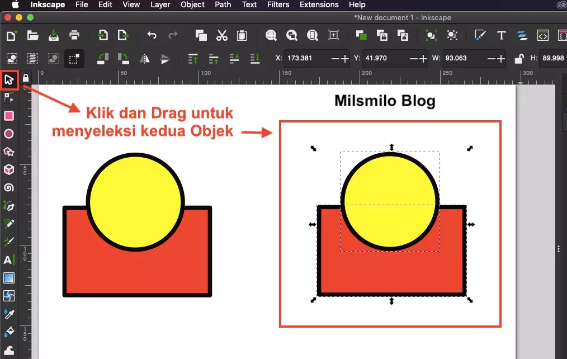Viewport: 567px width, 359px height.
Task: Click Select all in all layers icon
Action: [x=32, y=59]
